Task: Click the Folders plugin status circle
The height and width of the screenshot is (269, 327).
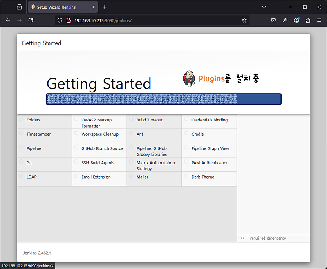Action: [21, 119]
